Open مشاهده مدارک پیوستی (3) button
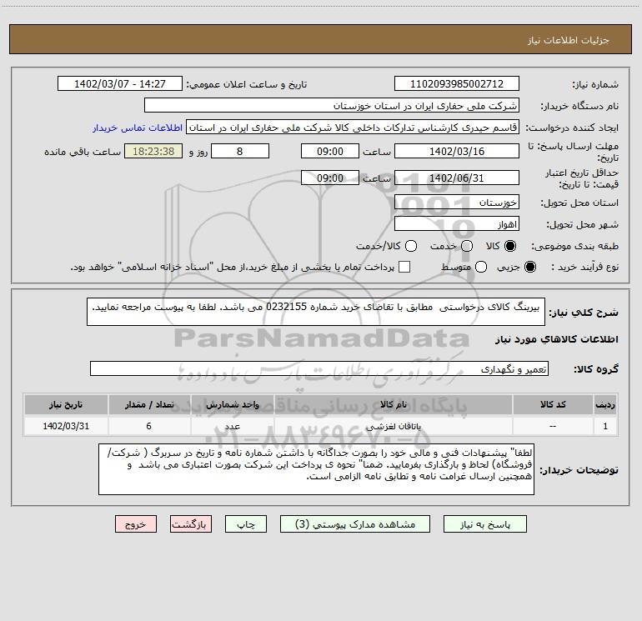This screenshot has width=642, height=621. (x=355, y=524)
